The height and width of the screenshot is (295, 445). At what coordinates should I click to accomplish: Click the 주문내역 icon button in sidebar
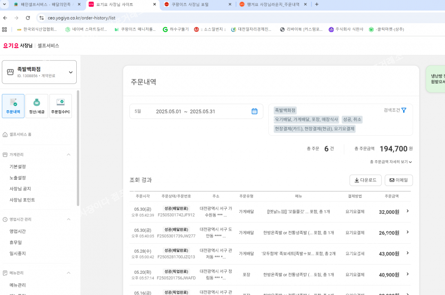pos(13,106)
